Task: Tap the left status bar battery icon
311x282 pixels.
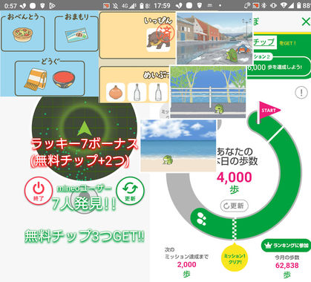Action: pos(142,5)
